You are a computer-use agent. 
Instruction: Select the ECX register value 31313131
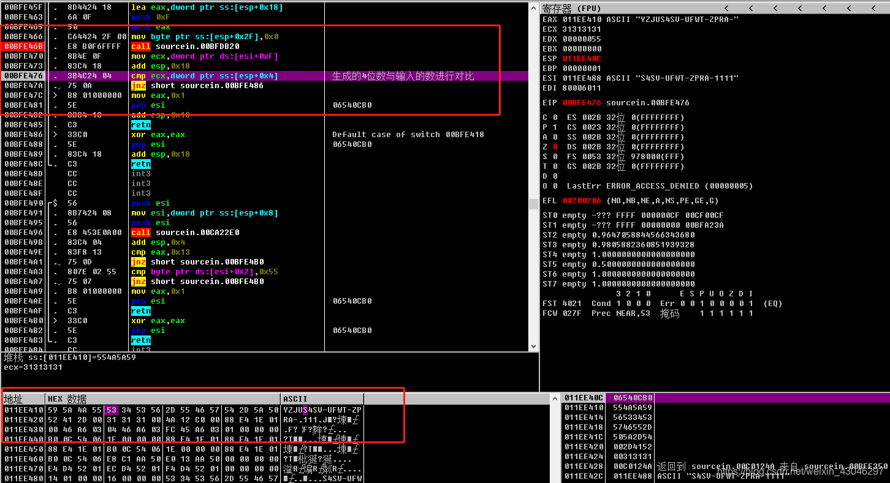pos(582,29)
